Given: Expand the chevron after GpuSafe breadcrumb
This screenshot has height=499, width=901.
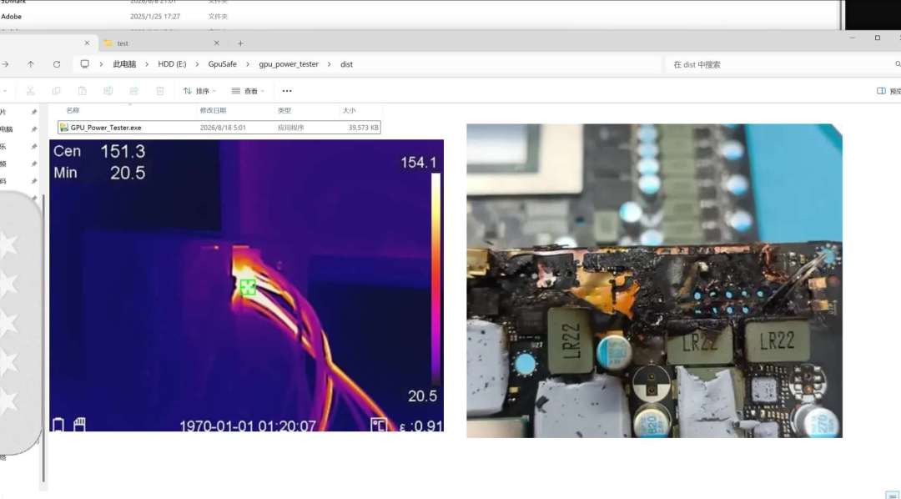Looking at the screenshot, I should [x=248, y=64].
